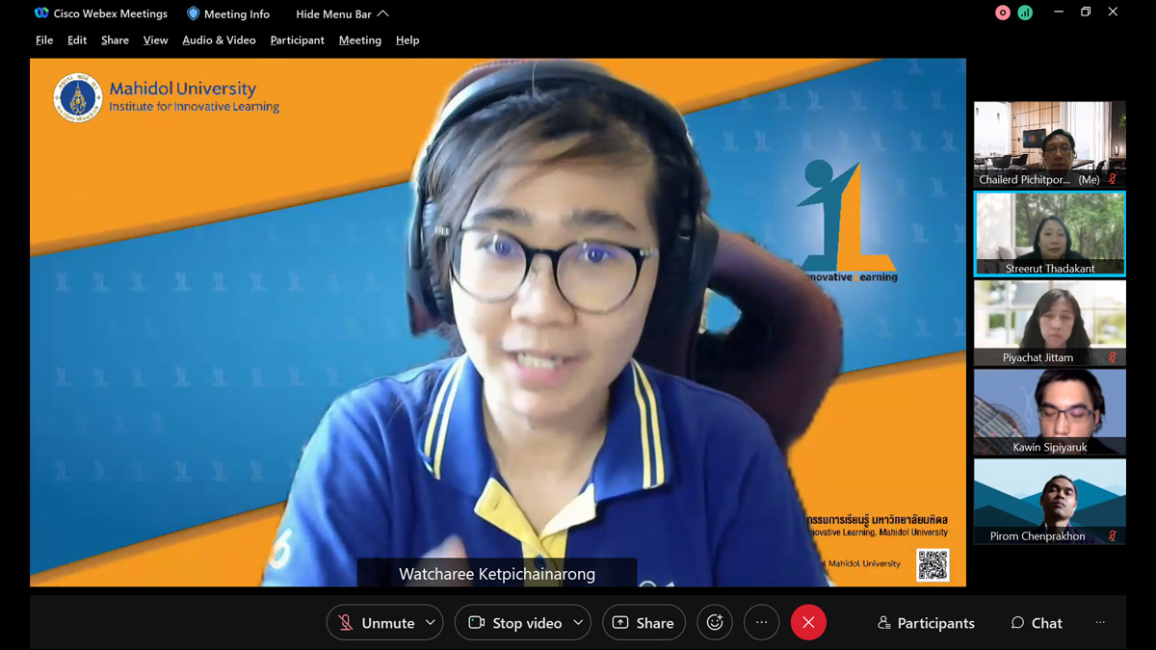The width and height of the screenshot is (1156, 650).
Task: Expand the audio options arrow beside Unmute
Action: click(431, 623)
